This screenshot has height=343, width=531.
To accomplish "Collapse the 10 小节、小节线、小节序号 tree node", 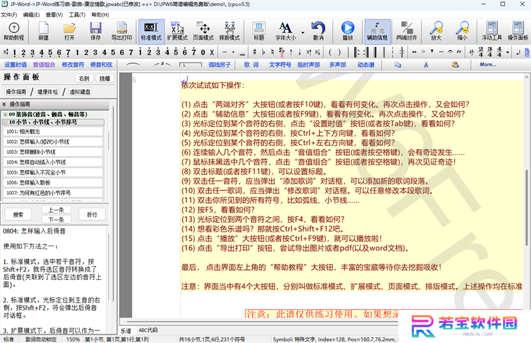I will pyautogui.click(x=5, y=122).
